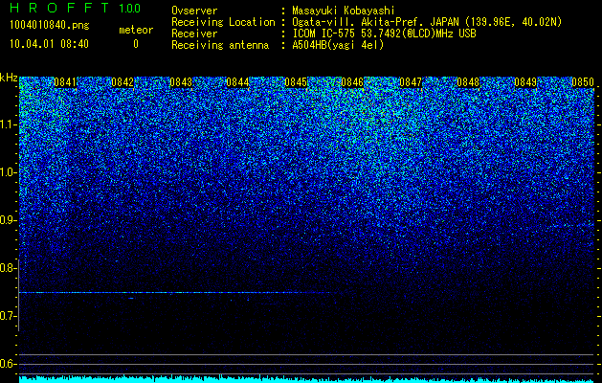Viewport: 602px width, 383px height.
Task: Click the 0847 time marker
Action: tap(411, 82)
